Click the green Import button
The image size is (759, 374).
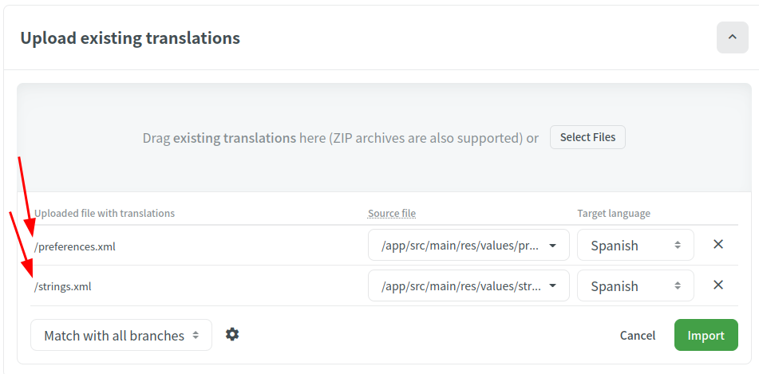point(706,335)
